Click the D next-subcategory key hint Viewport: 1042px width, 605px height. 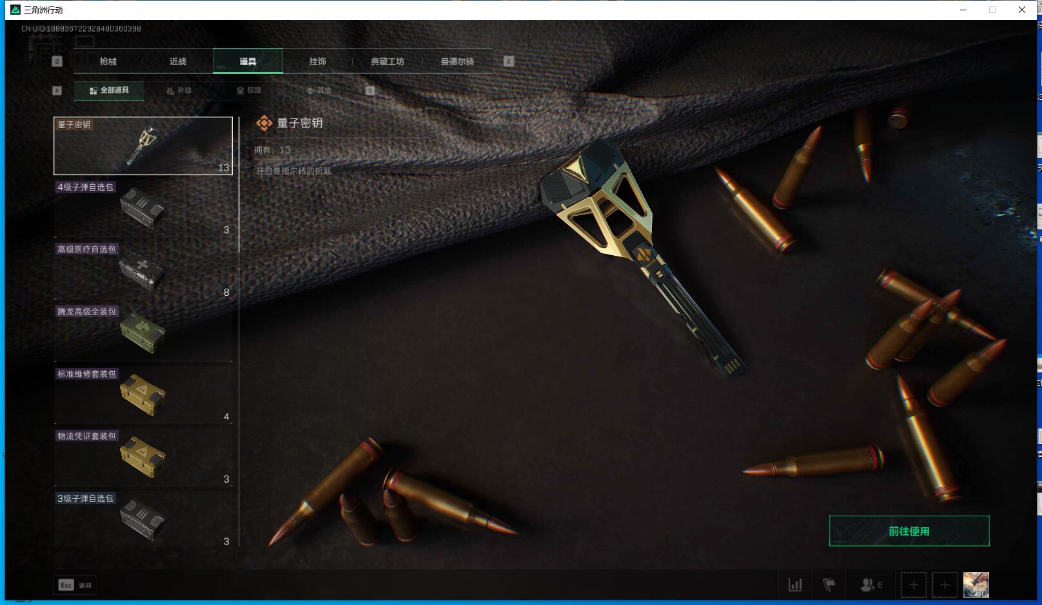370,90
